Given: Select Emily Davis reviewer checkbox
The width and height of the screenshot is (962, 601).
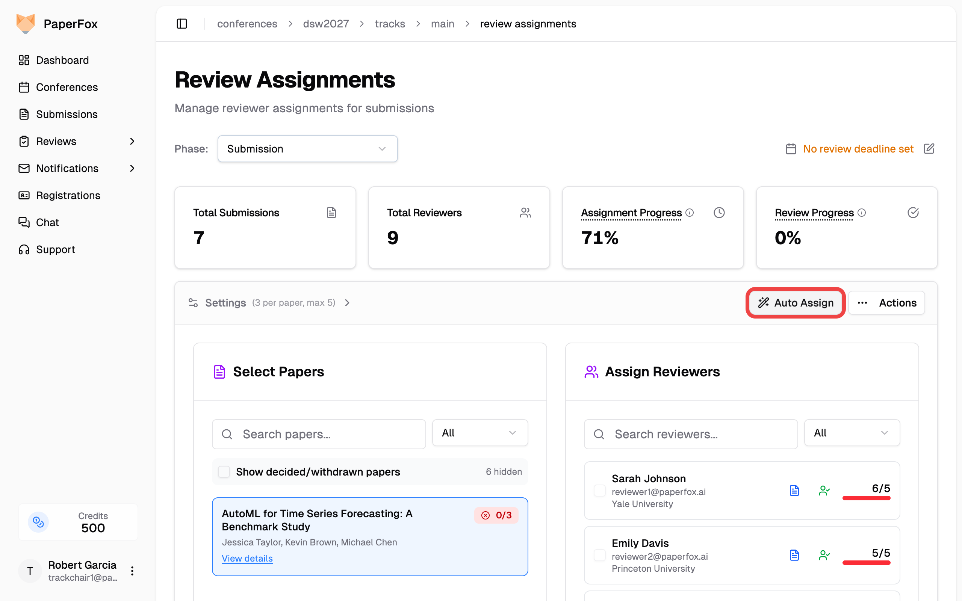Looking at the screenshot, I should click(x=599, y=555).
